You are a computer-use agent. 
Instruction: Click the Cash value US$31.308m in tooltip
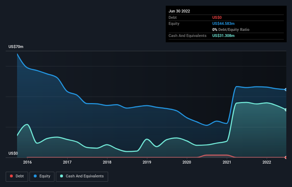pos(223,36)
